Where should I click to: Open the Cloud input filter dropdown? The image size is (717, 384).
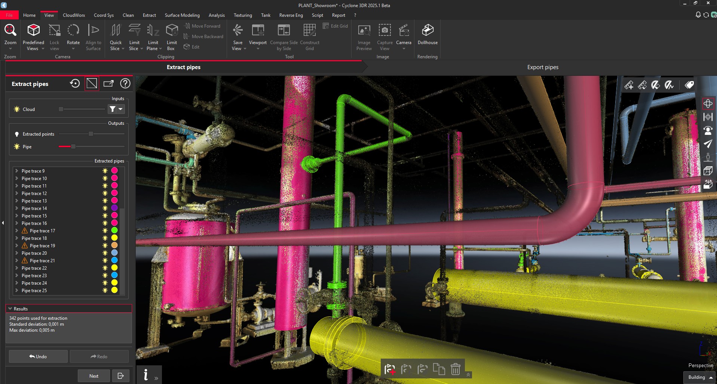[120, 109]
